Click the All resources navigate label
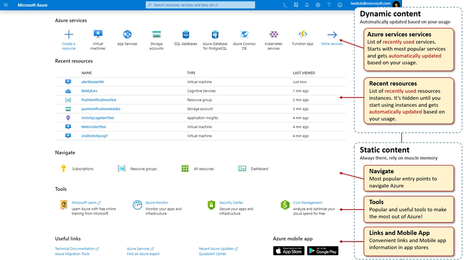This screenshot has height=260, width=464. [204, 169]
